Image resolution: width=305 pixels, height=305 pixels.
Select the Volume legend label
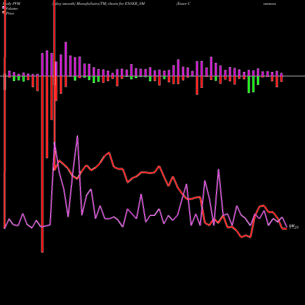(12, 9)
